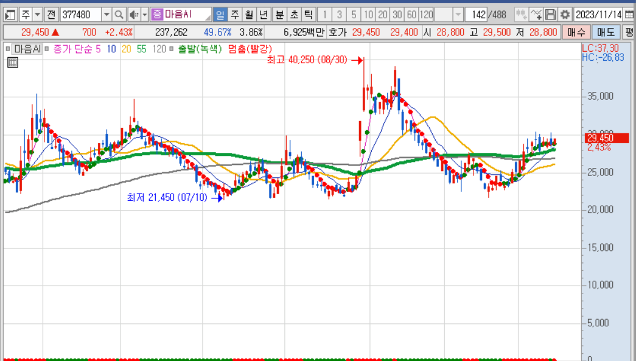Save the chart using the disk icon

(550, 13)
